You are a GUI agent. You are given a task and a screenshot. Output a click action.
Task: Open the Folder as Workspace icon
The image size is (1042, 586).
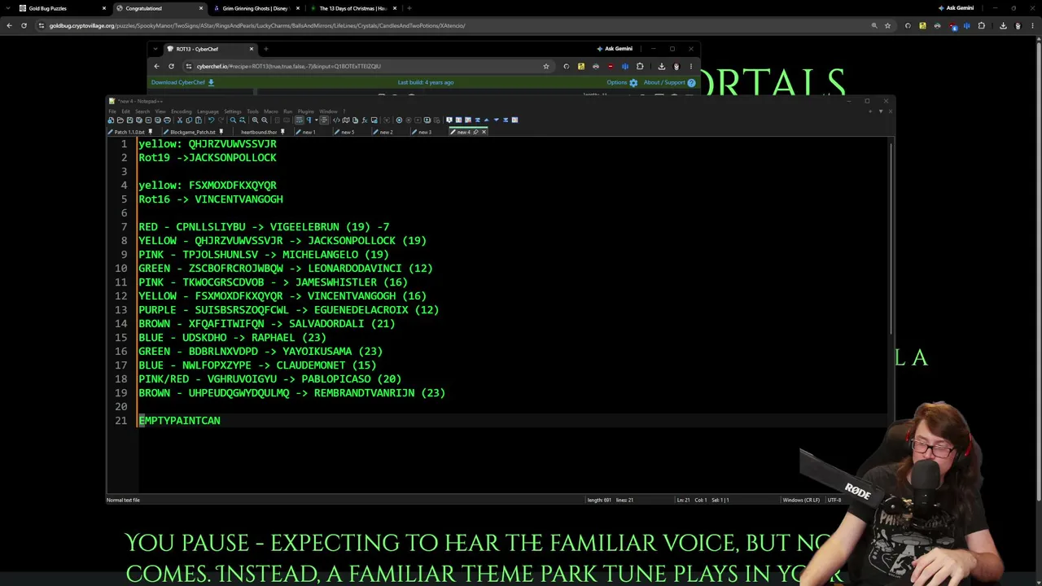pyautogui.click(x=374, y=120)
